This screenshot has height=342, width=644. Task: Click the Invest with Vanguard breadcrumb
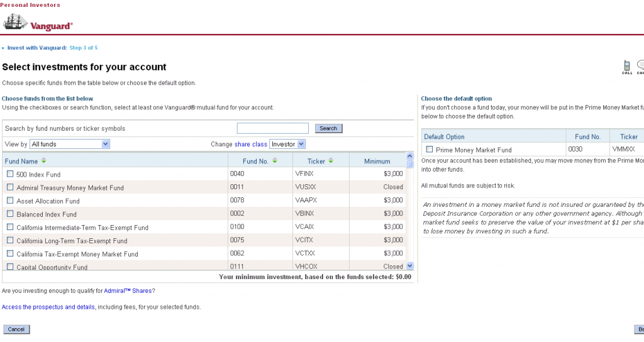36,48
